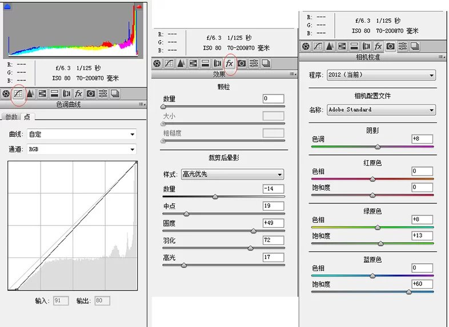Image resolution: width=449 pixels, height=327 pixels.
Task: Open Presets icon in Effects panel toolbar
Action: 254,63
